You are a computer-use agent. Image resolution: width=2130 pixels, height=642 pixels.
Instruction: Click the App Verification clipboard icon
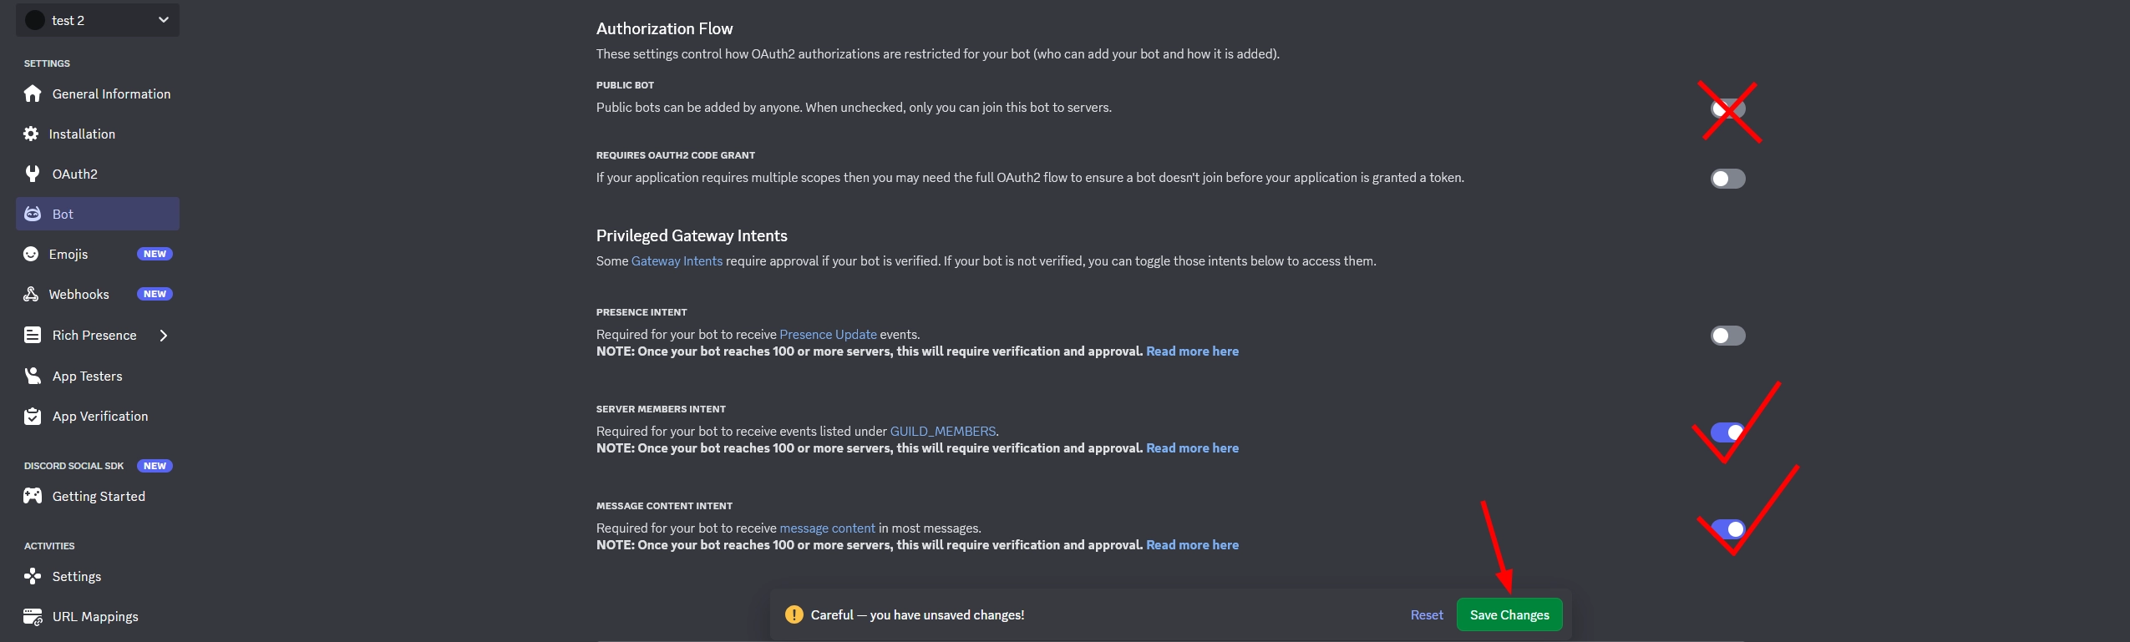(x=33, y=416)
